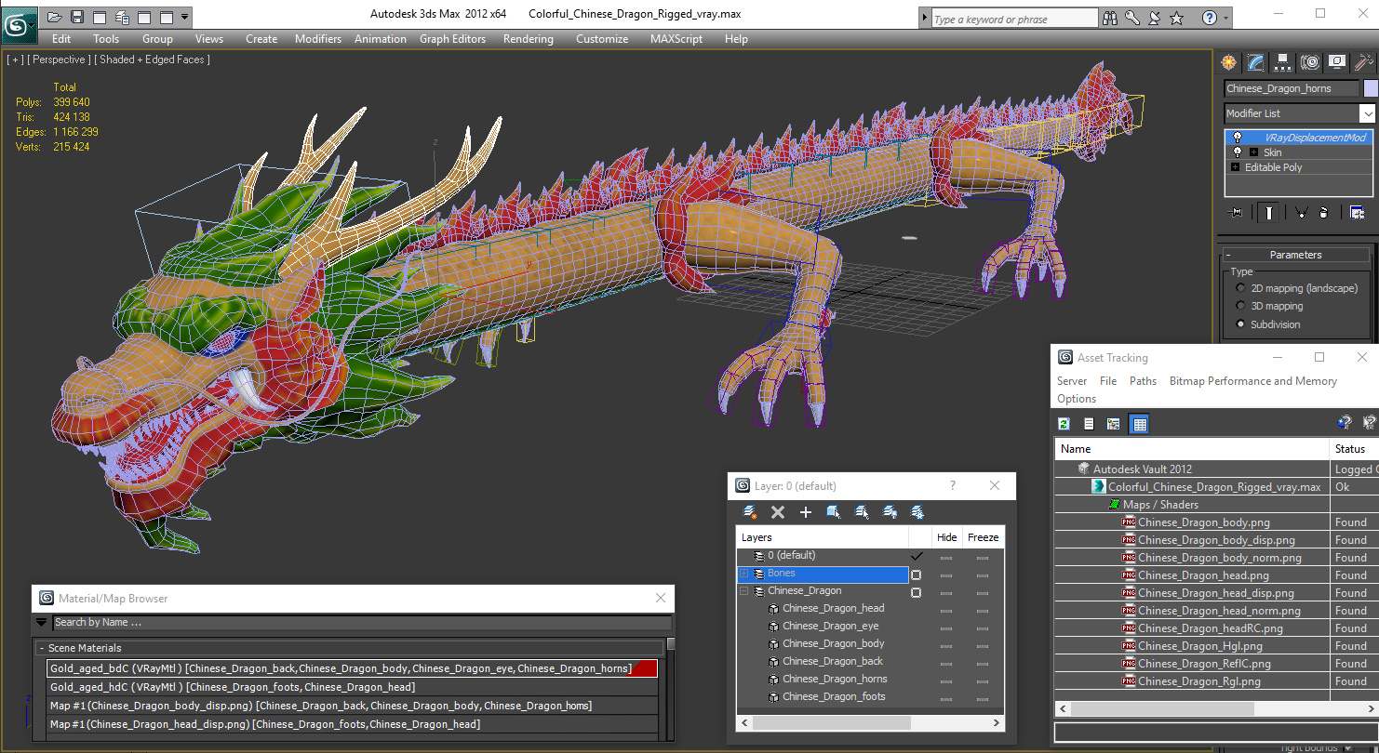Open the Hierarchy command panel tab

click(x=1283, y=62)
